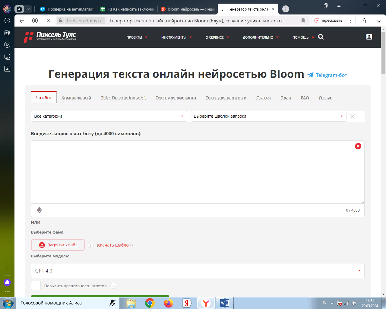386x309 pixels.
Task: Open the Текст для карточки tab
Action: tap(226, 98)
